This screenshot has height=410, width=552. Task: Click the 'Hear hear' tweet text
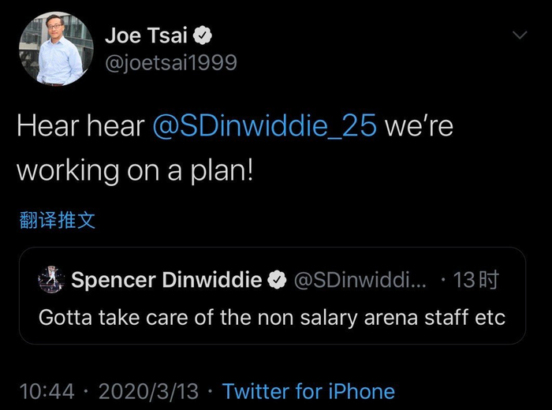79,127
